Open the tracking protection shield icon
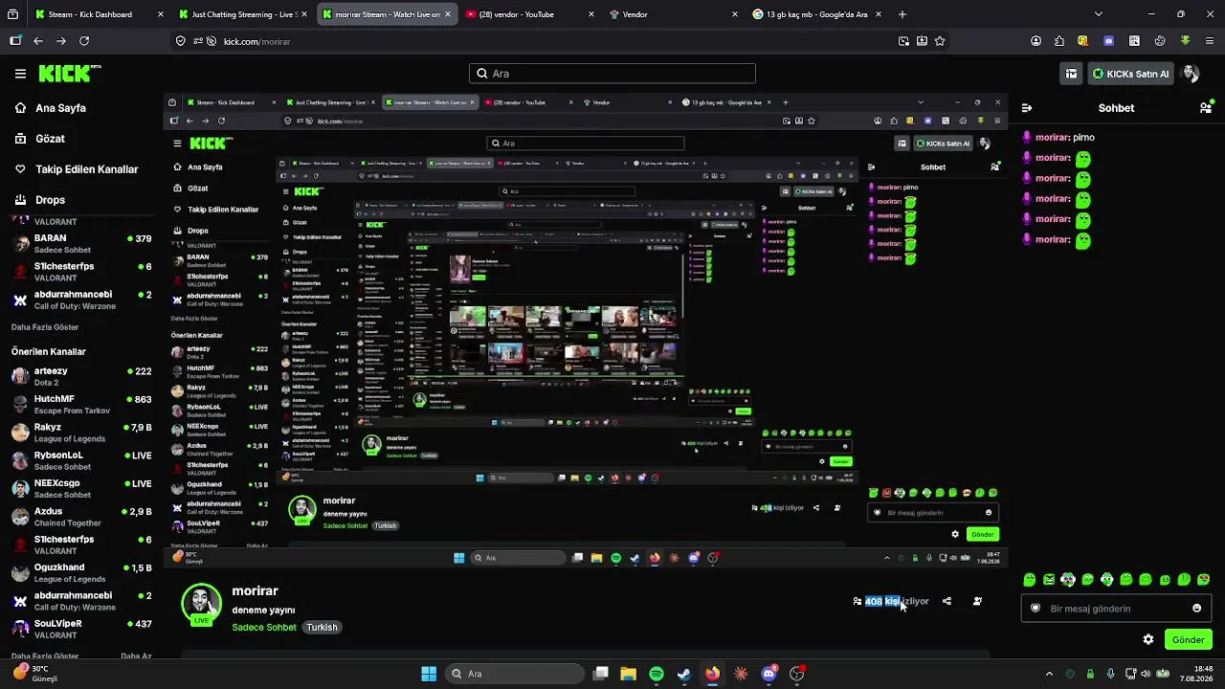The height and width of the screenshot is (689, 1225). coord(181,41)
